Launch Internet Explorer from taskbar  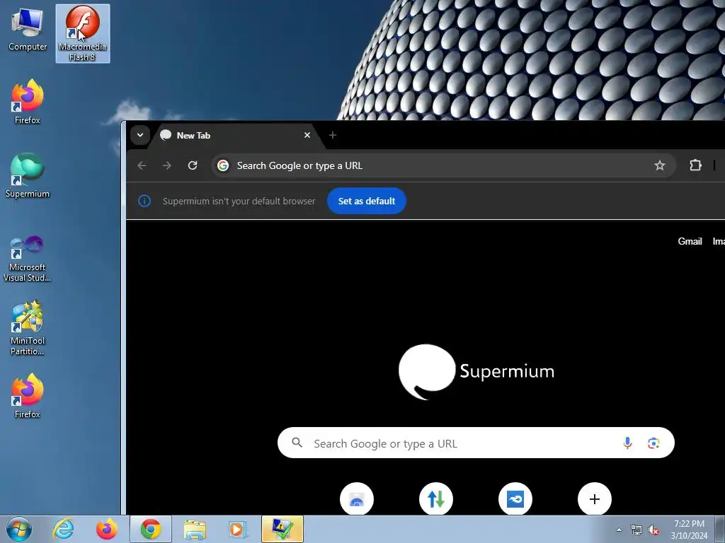point(63,529)
